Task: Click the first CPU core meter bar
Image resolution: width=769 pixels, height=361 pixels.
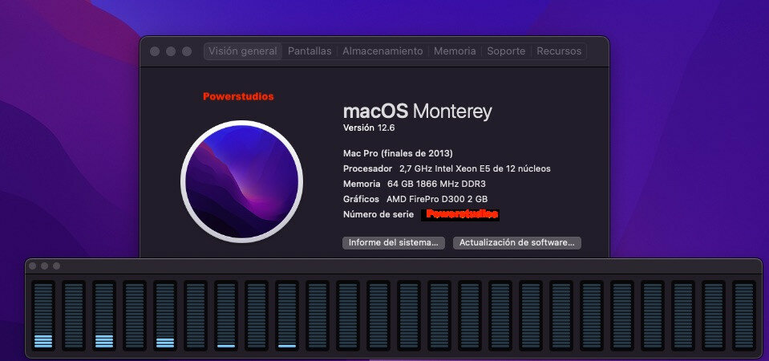Action: [43, 315]
